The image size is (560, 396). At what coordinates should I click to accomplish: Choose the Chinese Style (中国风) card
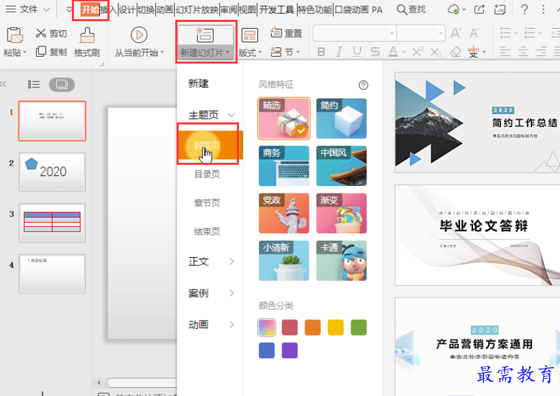pyautogui.click(x=342, y=166)
